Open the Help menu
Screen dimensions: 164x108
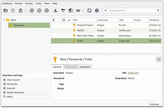55,4
